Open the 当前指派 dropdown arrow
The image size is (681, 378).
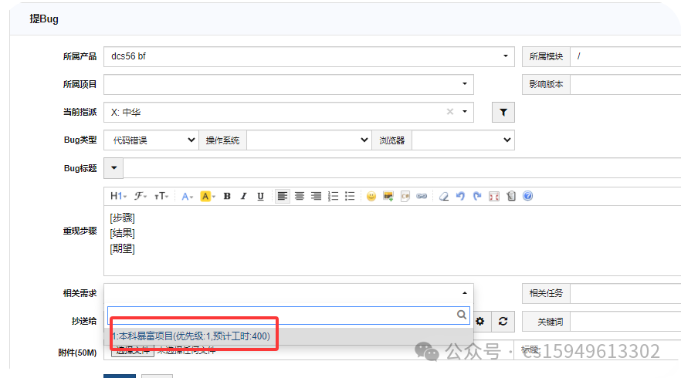click(x=465, y=112)
